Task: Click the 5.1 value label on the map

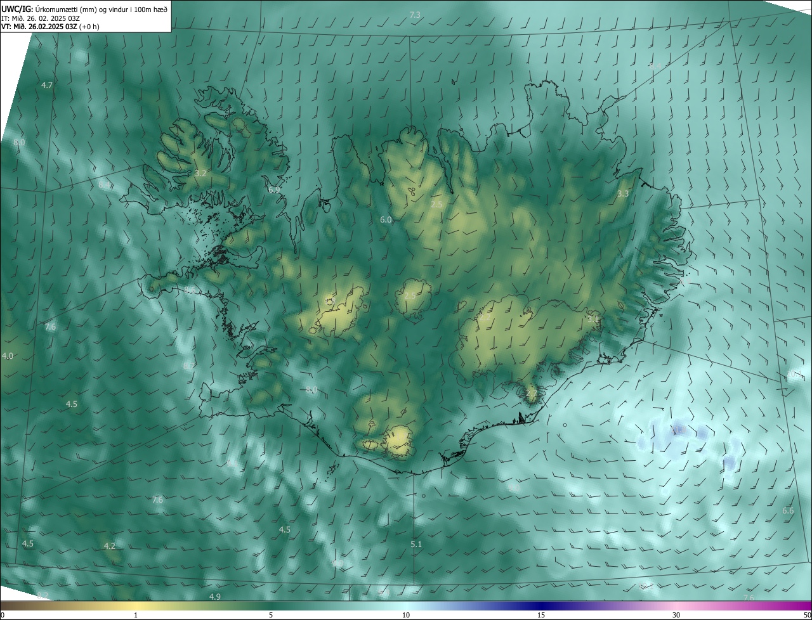Action: click(x=416, y=544)
